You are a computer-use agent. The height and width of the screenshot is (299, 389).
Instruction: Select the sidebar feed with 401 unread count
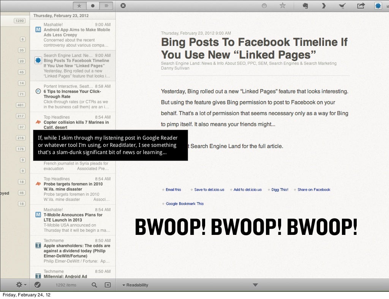click(x=21, y=105)
